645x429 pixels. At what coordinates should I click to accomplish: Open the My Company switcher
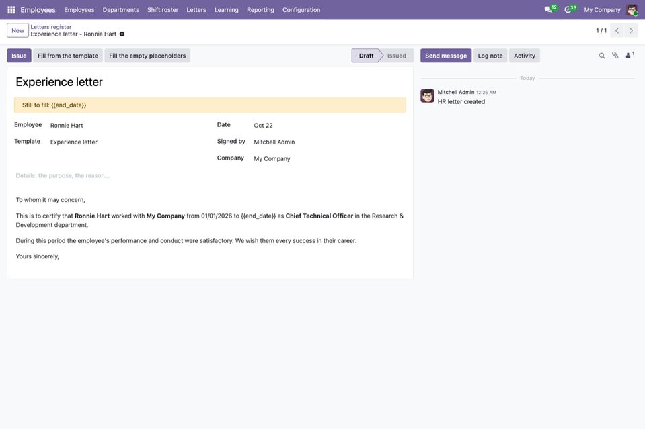click(x=602, y=10)
